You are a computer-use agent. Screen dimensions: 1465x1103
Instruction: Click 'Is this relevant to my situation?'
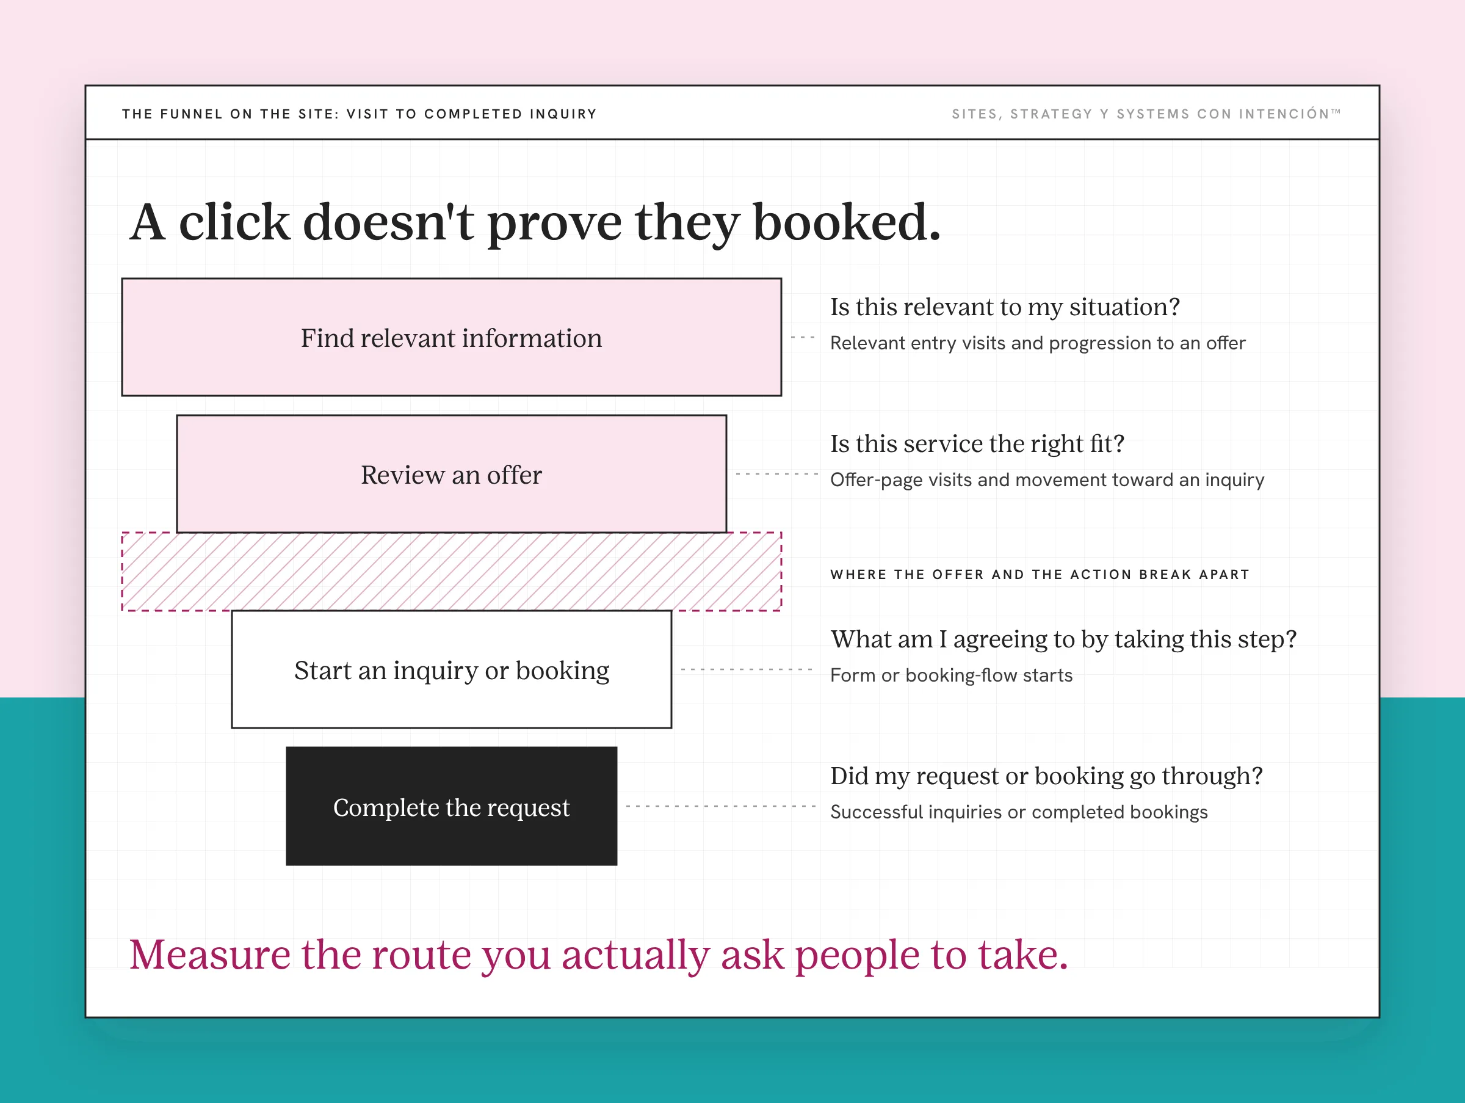point(1005,307)
